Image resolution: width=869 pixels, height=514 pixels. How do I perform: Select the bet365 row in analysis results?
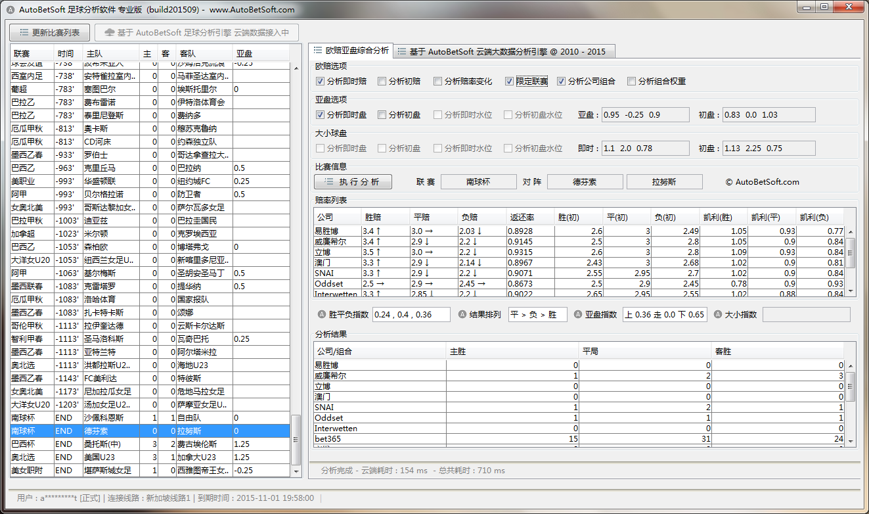[579, 439]
